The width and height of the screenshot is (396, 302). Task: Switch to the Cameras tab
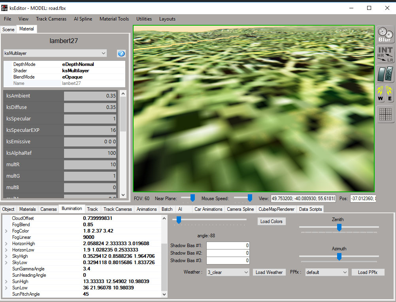pos(49,209)
